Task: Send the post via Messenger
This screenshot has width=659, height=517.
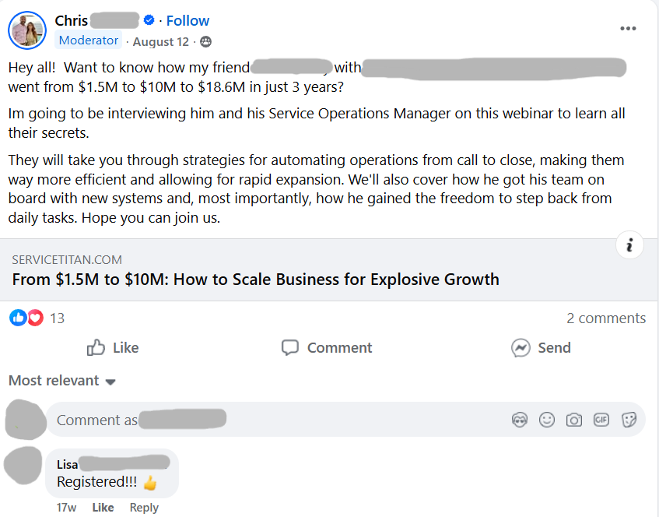Action: [x=541, y=348]
